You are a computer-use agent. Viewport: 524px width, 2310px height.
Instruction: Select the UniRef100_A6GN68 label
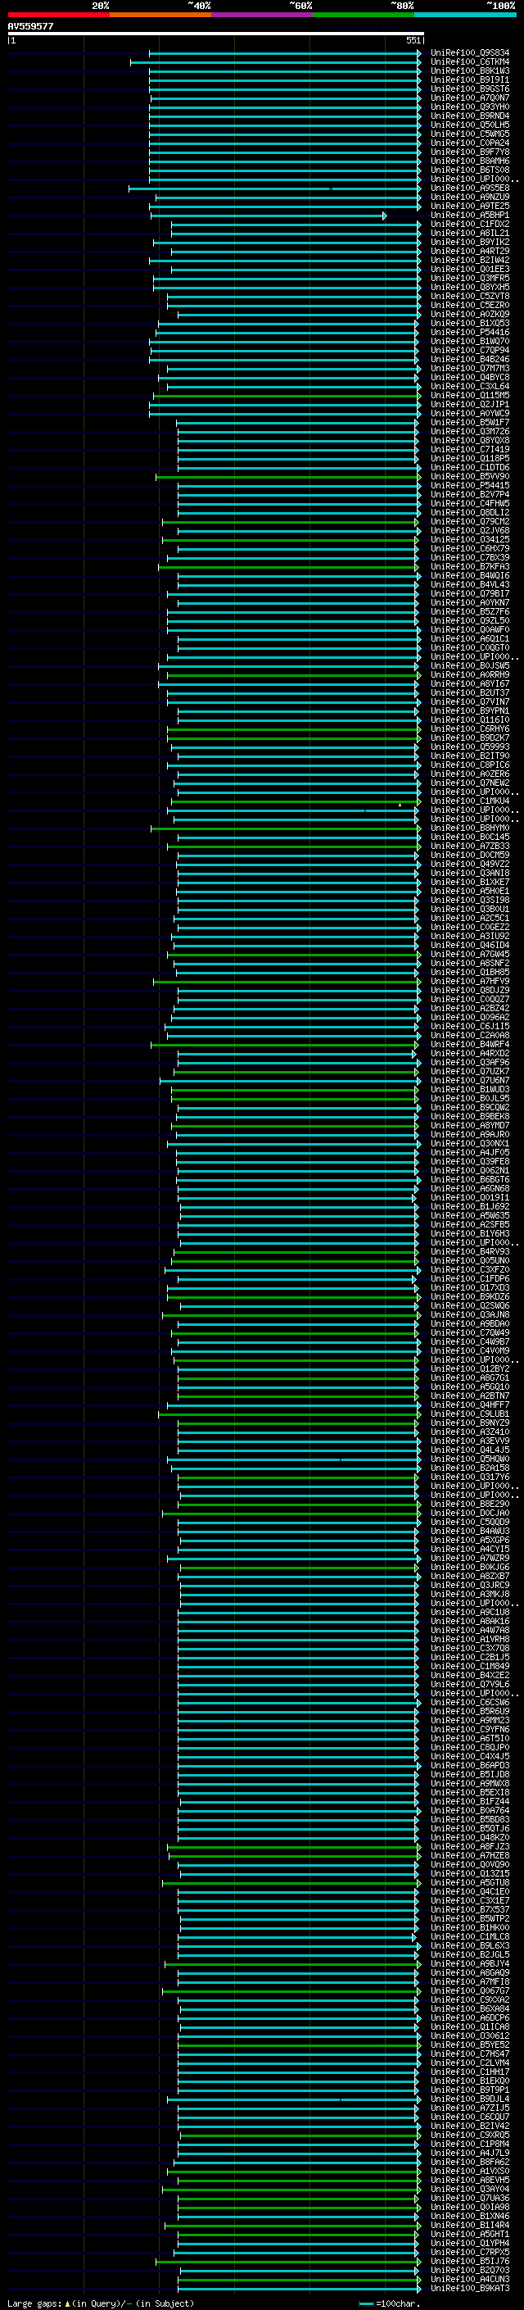coord(470,1188)
